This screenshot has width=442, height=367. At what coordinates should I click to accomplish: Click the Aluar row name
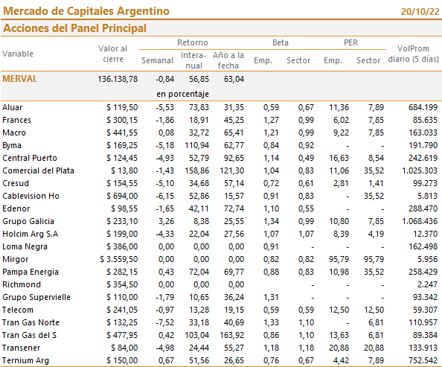[x=13, y=107]
